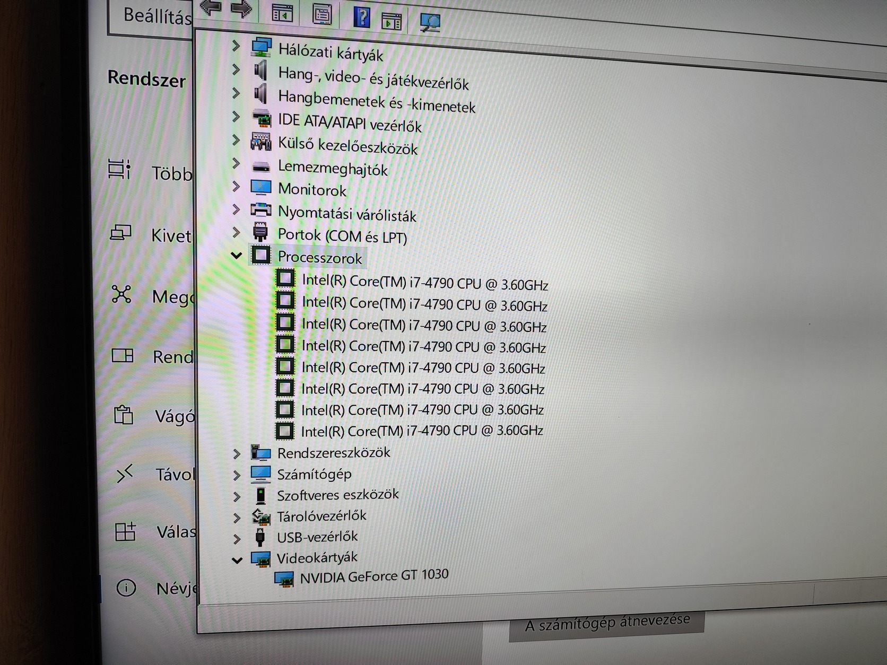Toggle the show/hide console tree toolbar icon
Image resolution: width=887 pixels, height=665 pixels.
pos(282,12)
